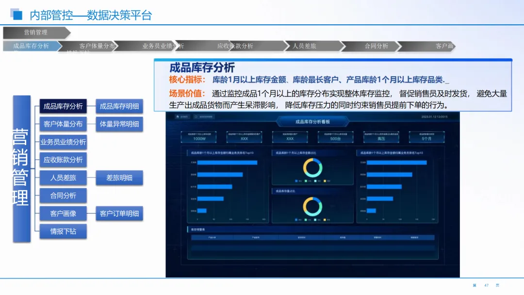Viewport: 524px width, 295px height.
Task: Click the slide title 内部管控—数据决策平台
Action: click(x=91, y=15)
